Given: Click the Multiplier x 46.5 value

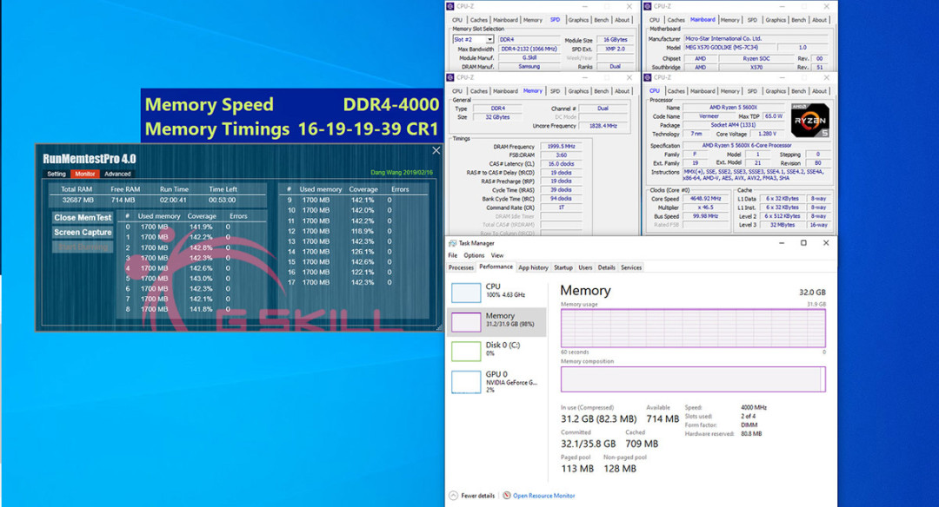Looking at the screenshot, I should pyautogui.click(x=705, y=207).
